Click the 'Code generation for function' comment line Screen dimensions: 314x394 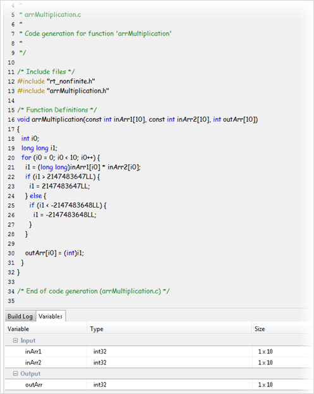coord(95,33)
